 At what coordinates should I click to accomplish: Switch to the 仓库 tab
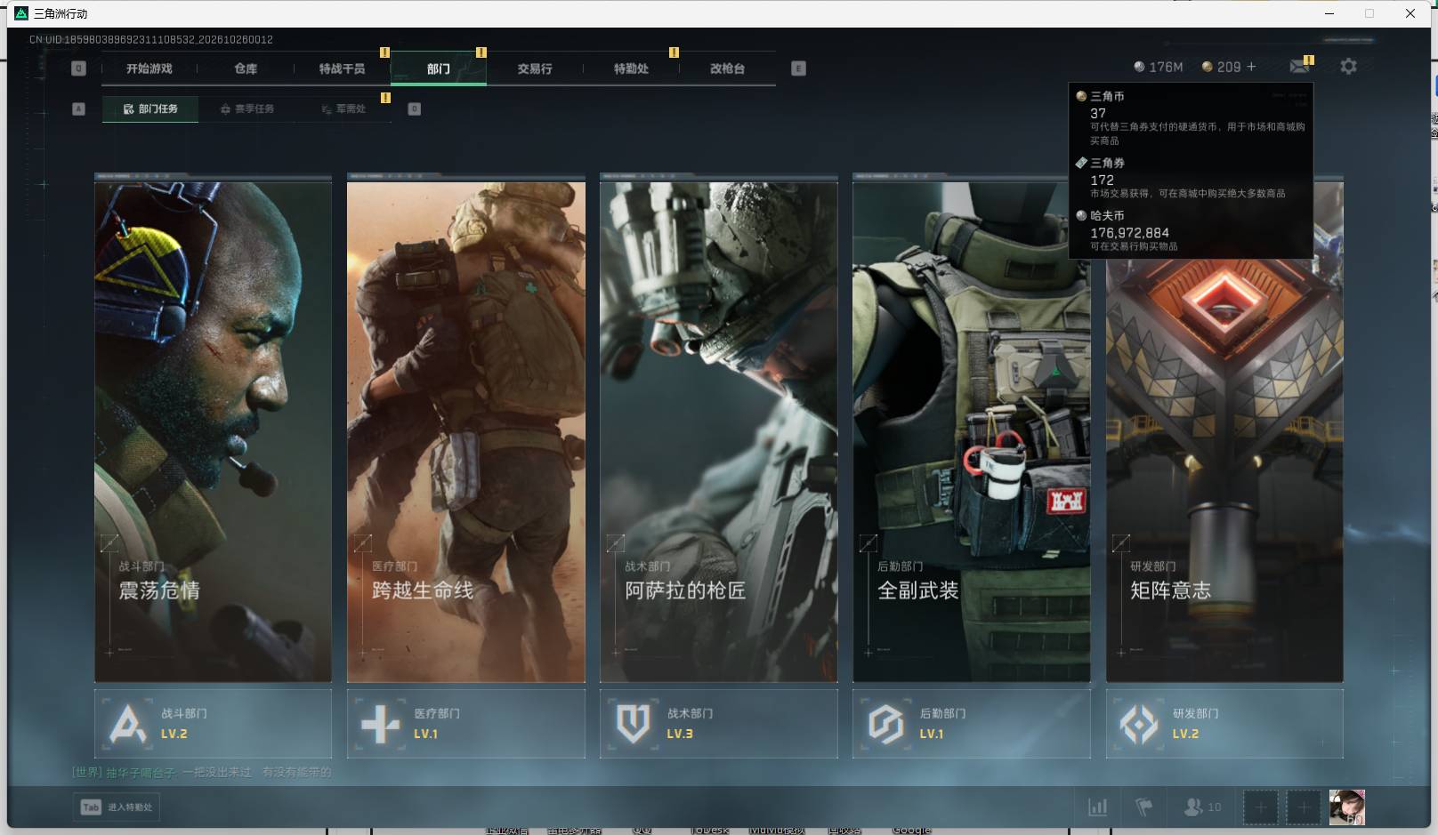[246, 68]
